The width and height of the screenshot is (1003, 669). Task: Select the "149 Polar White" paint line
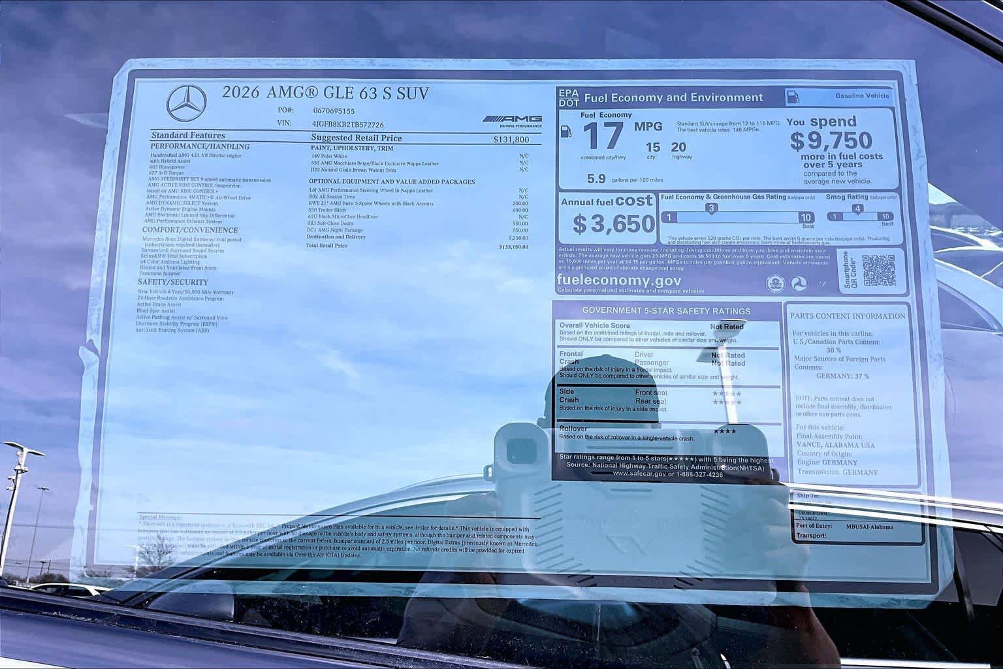[329, 157]
